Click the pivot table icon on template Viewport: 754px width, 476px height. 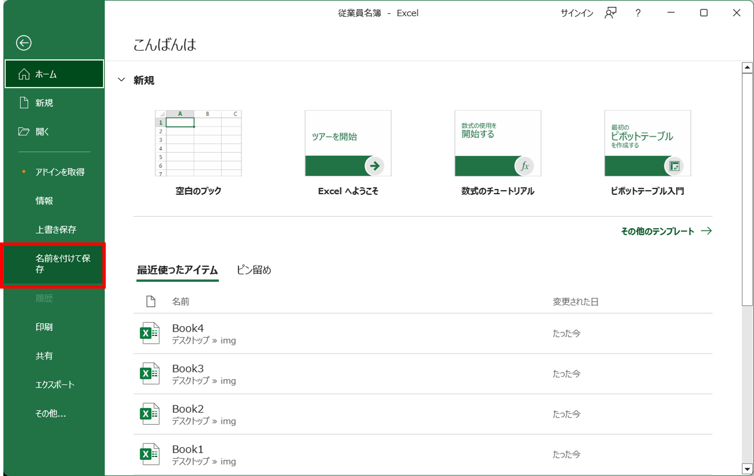pyautogui.click(x=674, y=166)
